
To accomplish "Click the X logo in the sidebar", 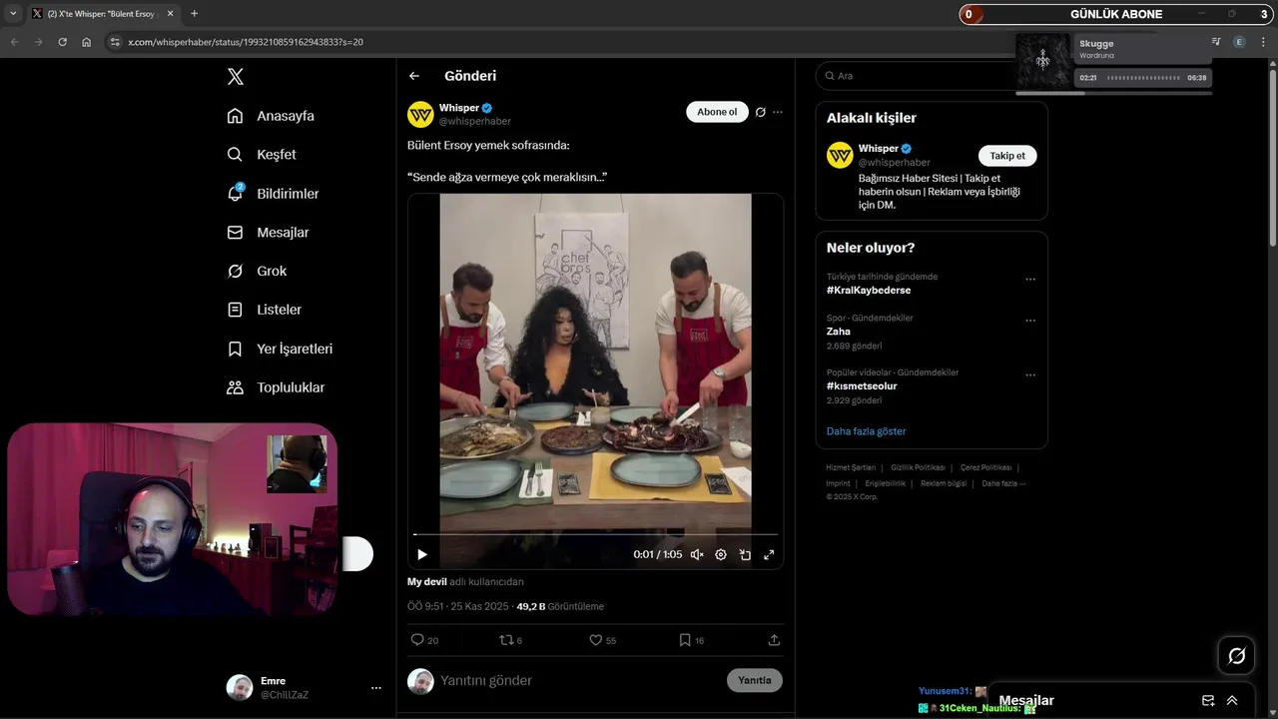I will click(x=235, y=77).
